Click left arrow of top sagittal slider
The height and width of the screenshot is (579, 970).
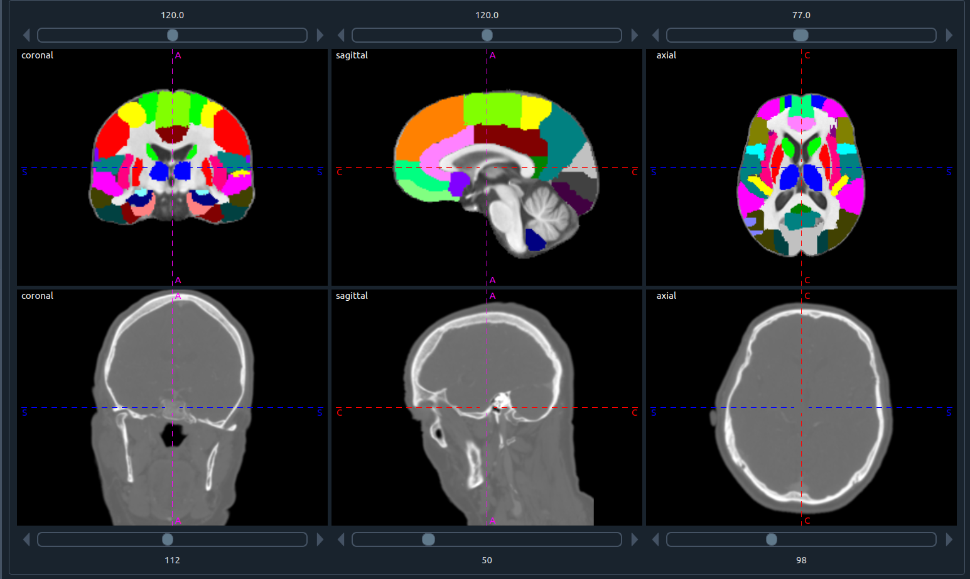point(341,35)
